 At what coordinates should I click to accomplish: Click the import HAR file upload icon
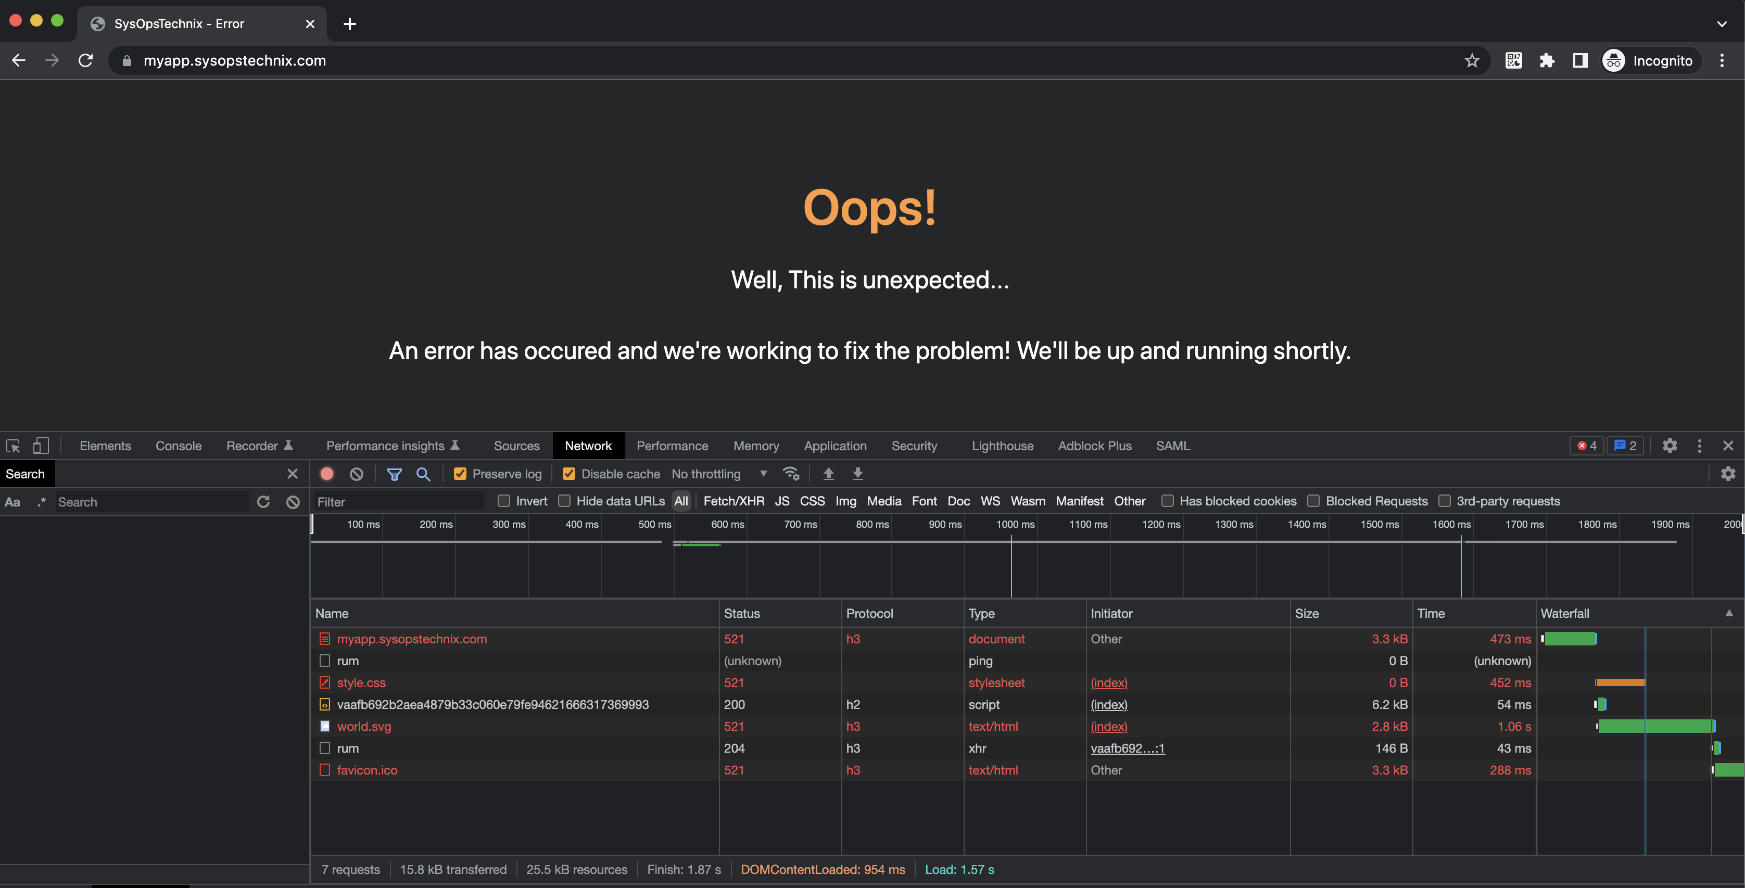pos(828,474)
